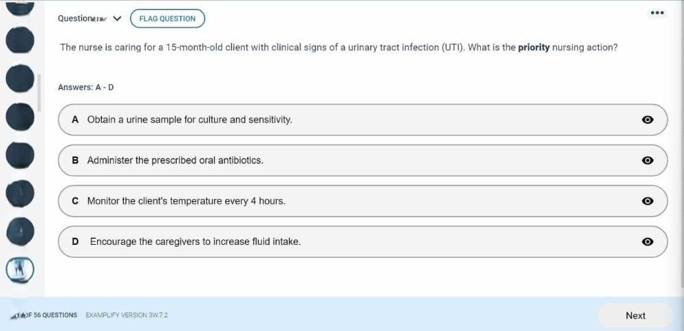Image resolution: width=684 pixels, height=331 pixels.
Task: Go to the Next question
Action: 635,315
